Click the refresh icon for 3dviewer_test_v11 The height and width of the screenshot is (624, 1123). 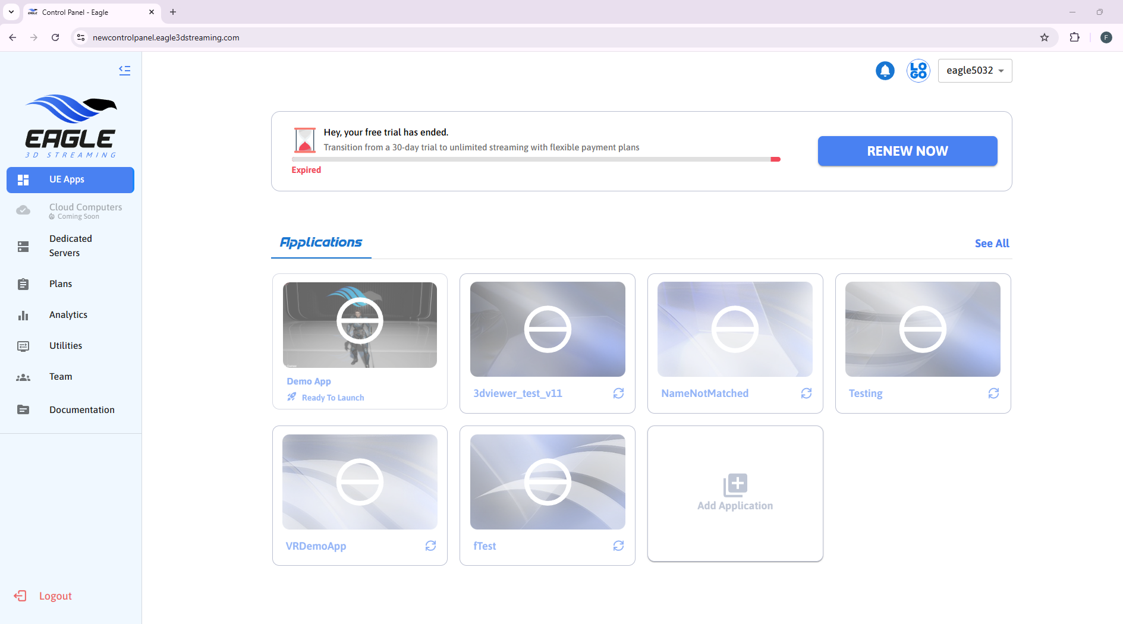[618, 393]
